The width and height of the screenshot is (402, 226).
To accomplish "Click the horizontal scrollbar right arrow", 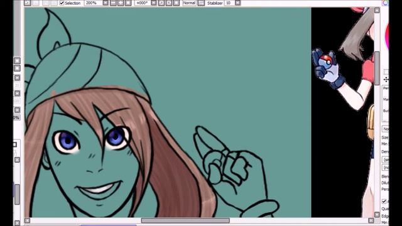I will click(371, 220).
